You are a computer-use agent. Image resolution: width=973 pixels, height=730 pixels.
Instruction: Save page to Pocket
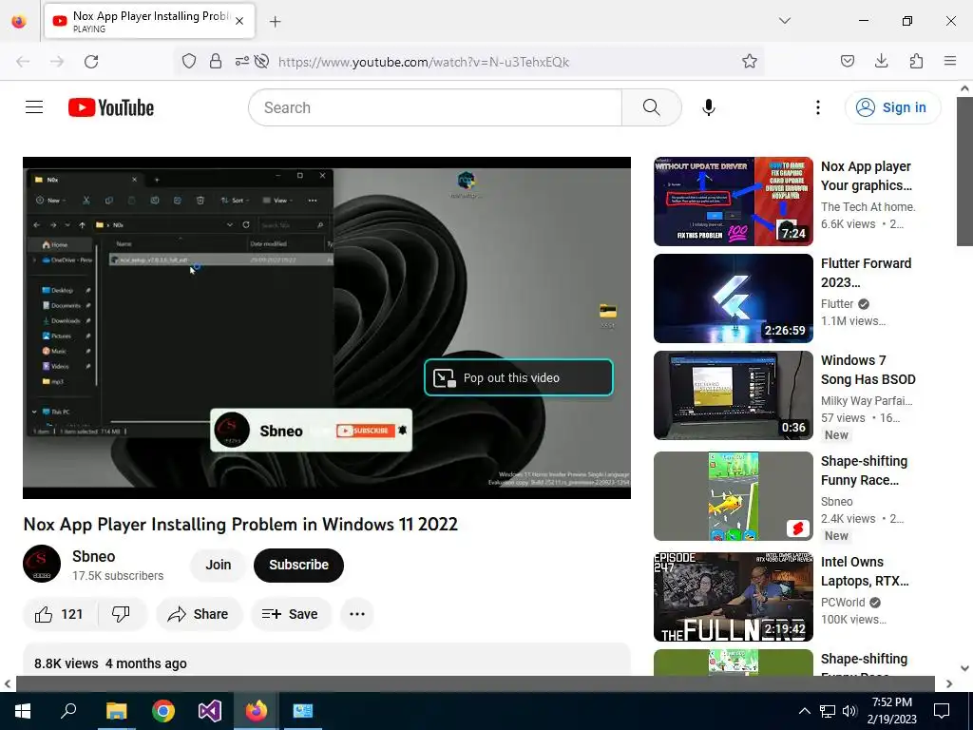pyautogui.click(x=847, y=61)
